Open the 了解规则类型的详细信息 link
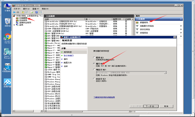This screenshot has width=195, height=117. point(104,97)
